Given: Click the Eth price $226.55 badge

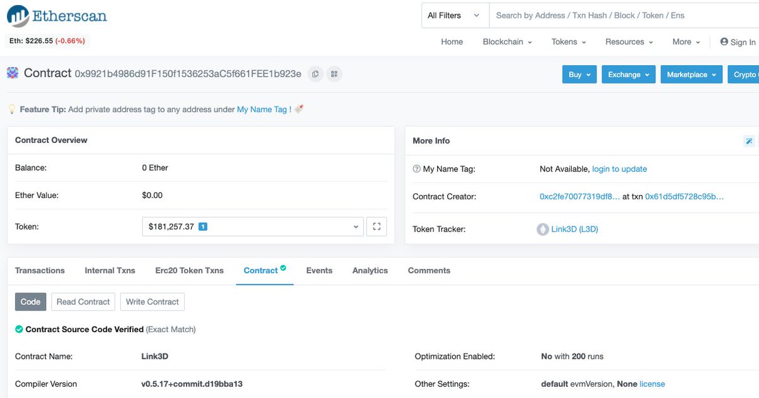Looking at the screenshot, I should click(x=47, y=41).
